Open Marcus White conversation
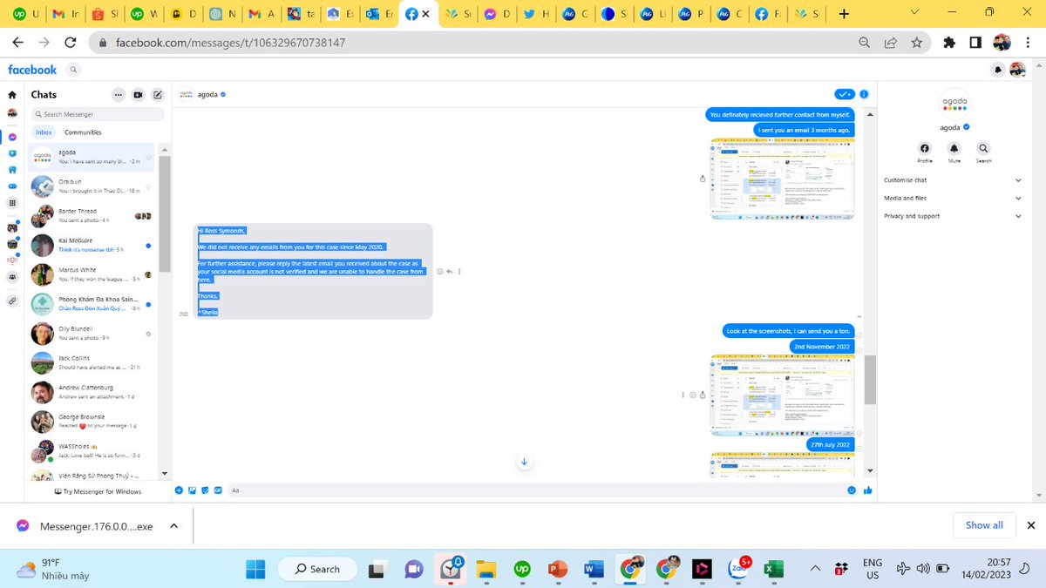The height and width of the screenshot is (588, 1046). click(x=92, y=274)
